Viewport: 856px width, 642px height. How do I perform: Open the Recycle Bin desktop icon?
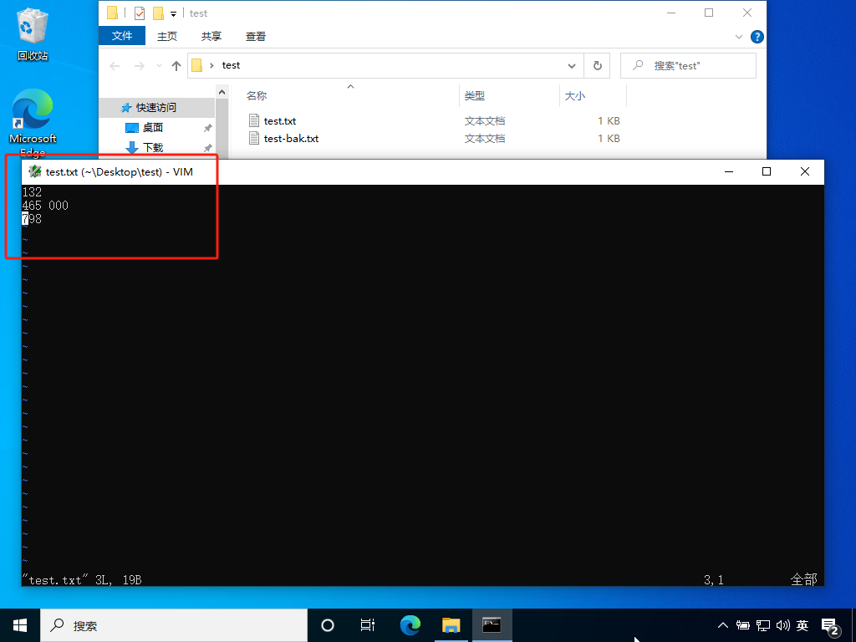[x=33, y=33]
